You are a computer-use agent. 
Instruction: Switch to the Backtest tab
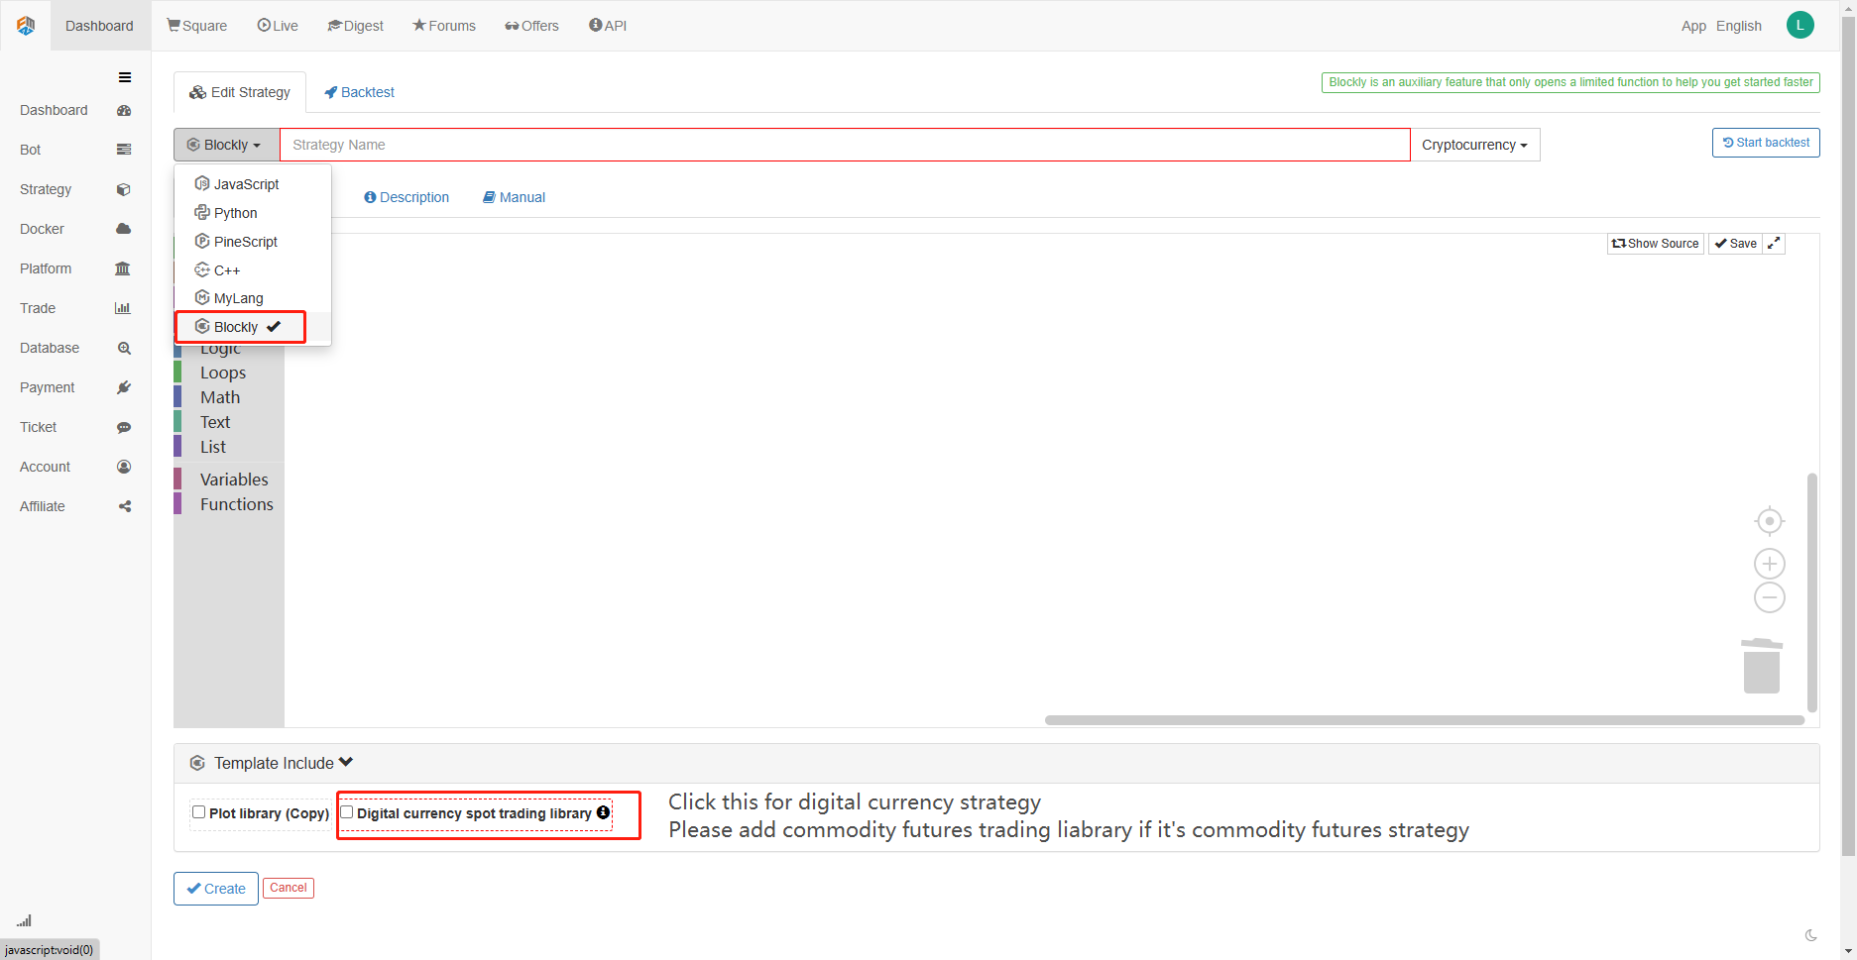click(x=359, y=92)
